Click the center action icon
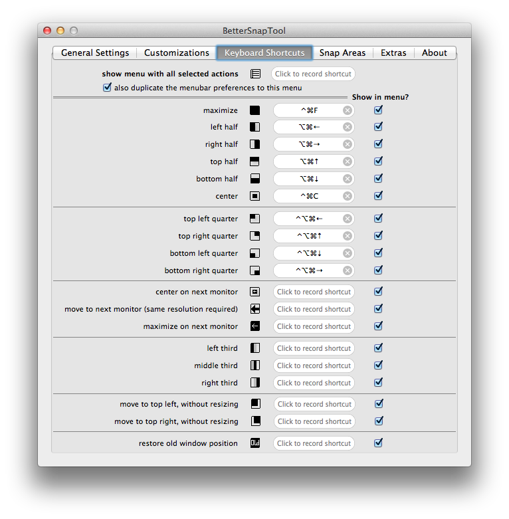This screenshot has height=519, width=509. tap(255, 196)
